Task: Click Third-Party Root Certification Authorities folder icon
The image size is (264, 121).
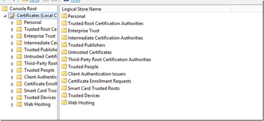Action: 64,59
